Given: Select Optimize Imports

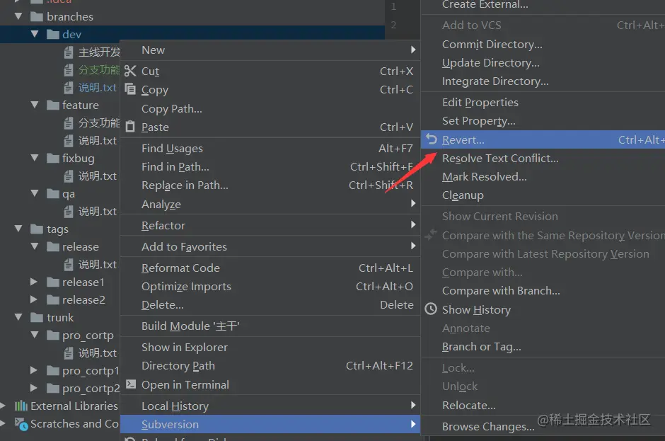Looking at the screenshot, I should click(x=270, y=287).
